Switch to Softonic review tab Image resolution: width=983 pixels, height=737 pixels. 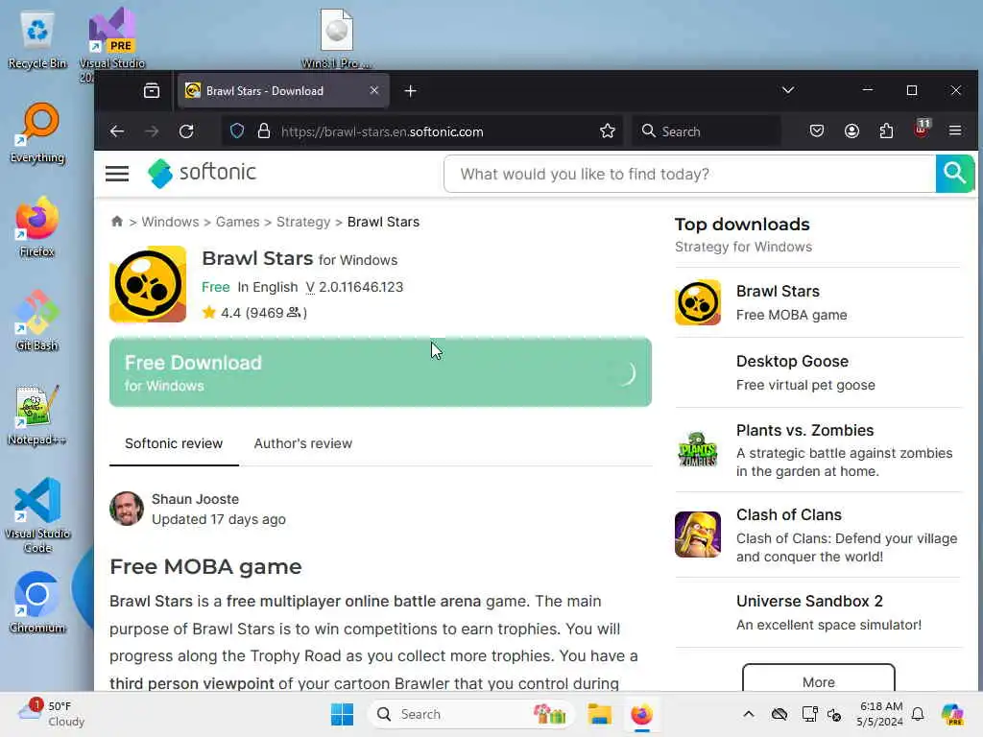tap(174, 443)
